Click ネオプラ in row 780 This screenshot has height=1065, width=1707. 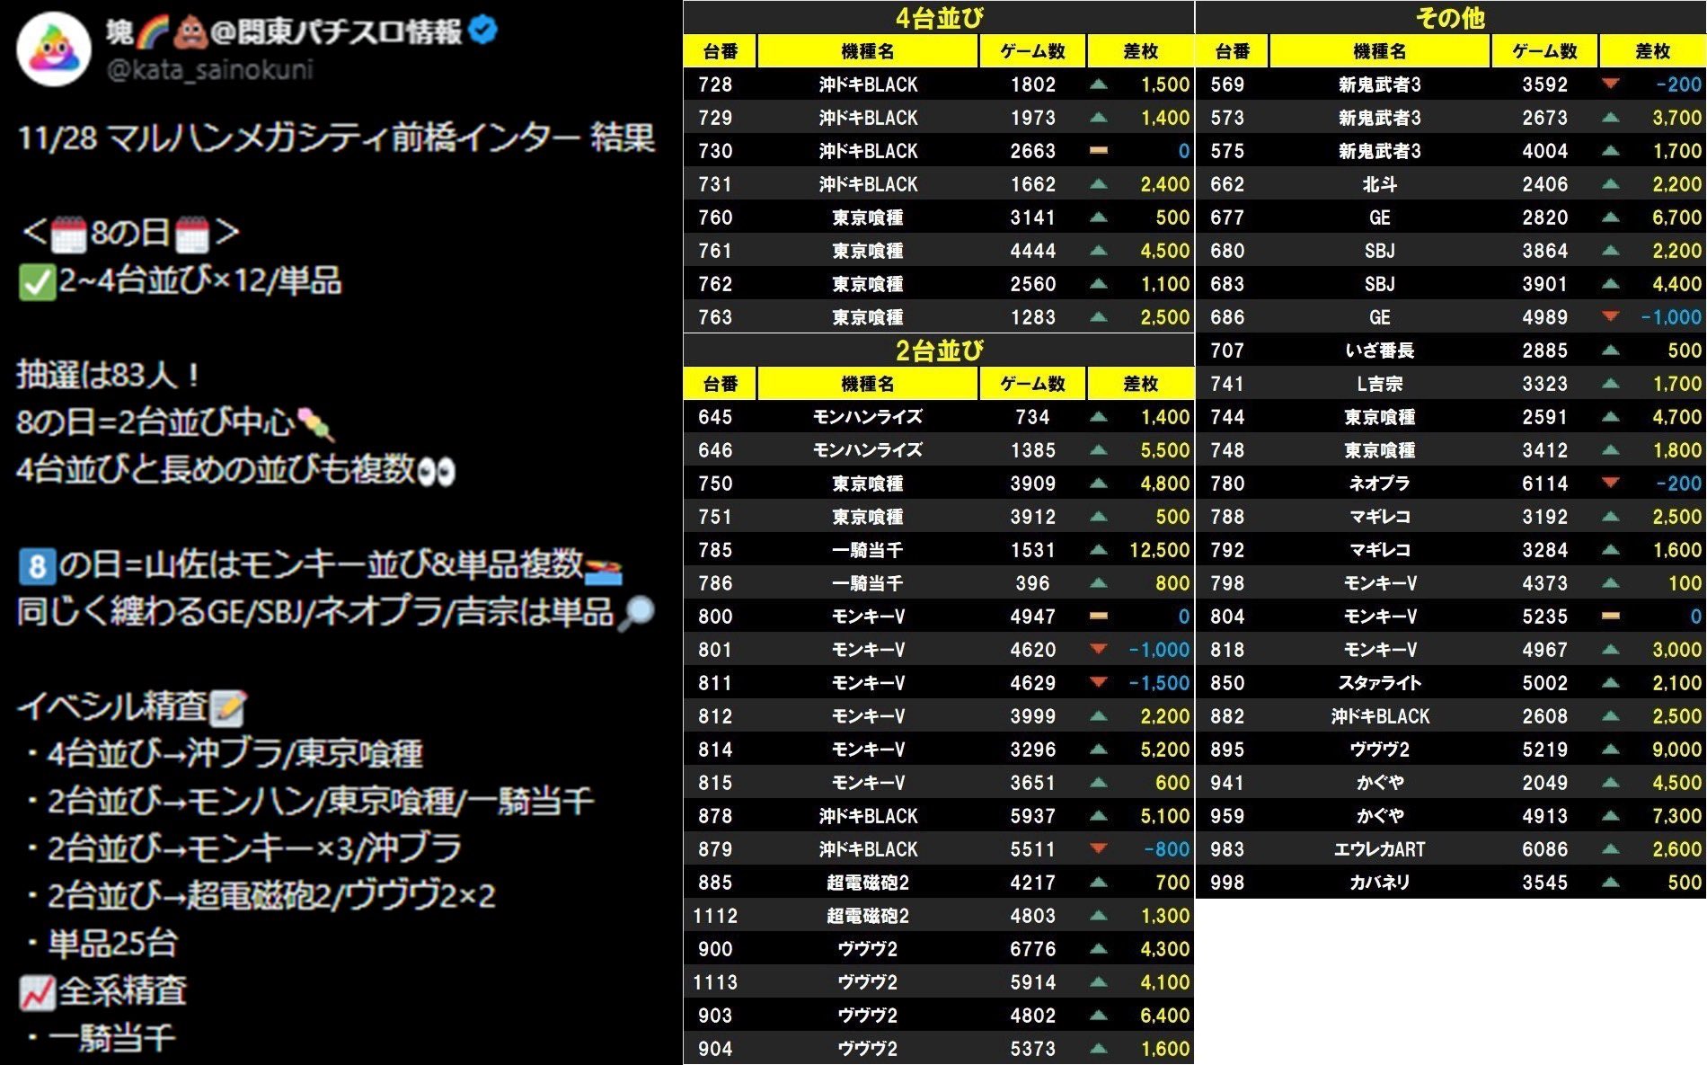(1379, 484)
